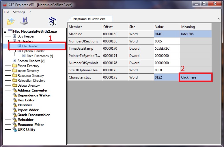224x147 pixels.
Task: Open Hex Editor tool
Action: [x=26, y=100]
